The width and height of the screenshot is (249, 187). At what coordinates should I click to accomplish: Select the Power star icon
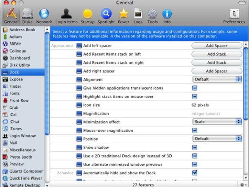click(123, 16)
